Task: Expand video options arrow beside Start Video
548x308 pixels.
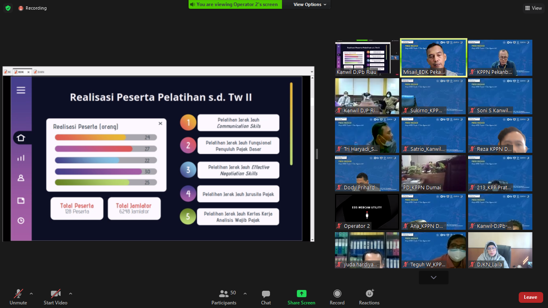Action: [x=71, y=294]
